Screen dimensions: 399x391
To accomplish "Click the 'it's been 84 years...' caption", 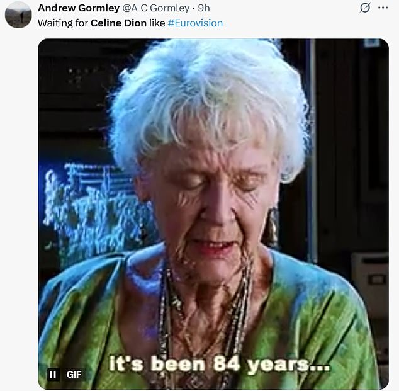I will pos(220,365).
